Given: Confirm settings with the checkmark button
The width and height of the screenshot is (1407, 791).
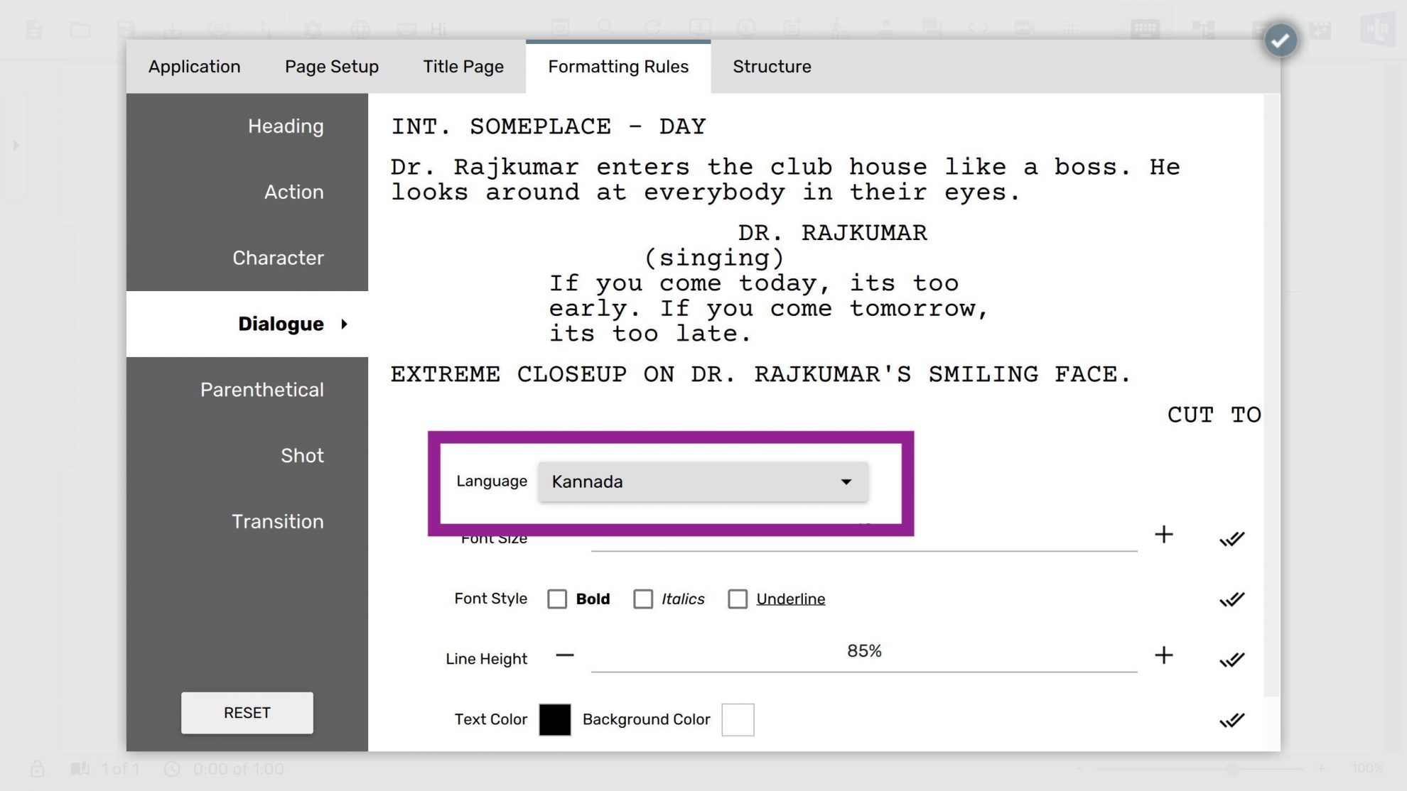Looking at the screenshot, I should click(x=1281, y=40).
